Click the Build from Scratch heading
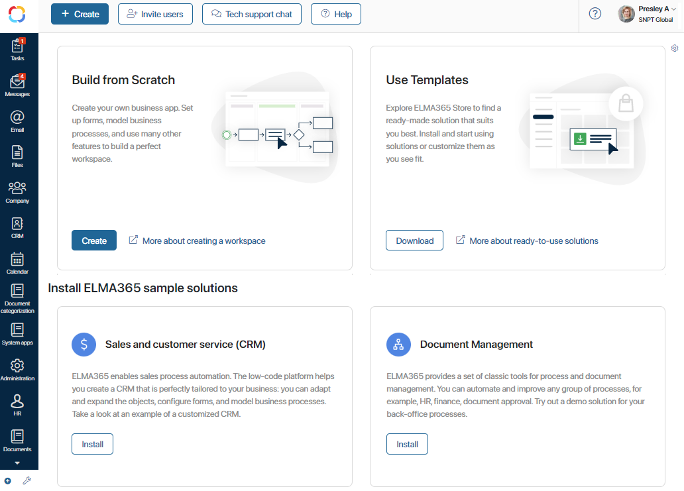Viewport: 684px width, 491px height. pos(123,80)
